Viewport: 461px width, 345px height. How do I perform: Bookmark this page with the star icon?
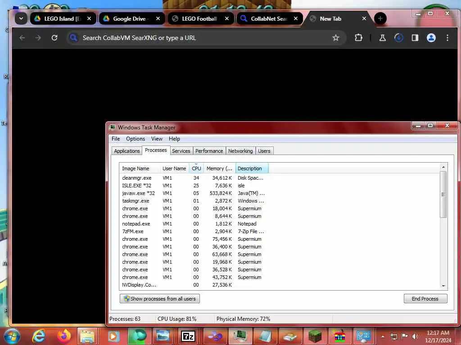336,38
